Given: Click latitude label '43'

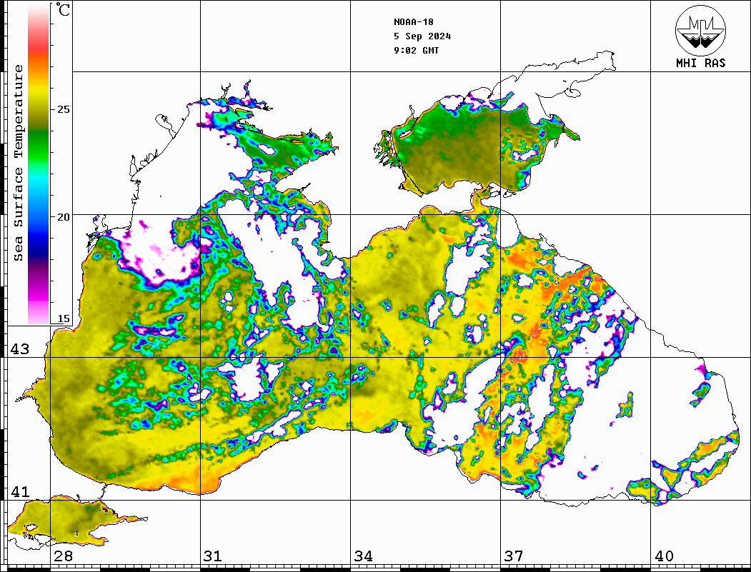Looking at the screenshot, I should [19, 349].
